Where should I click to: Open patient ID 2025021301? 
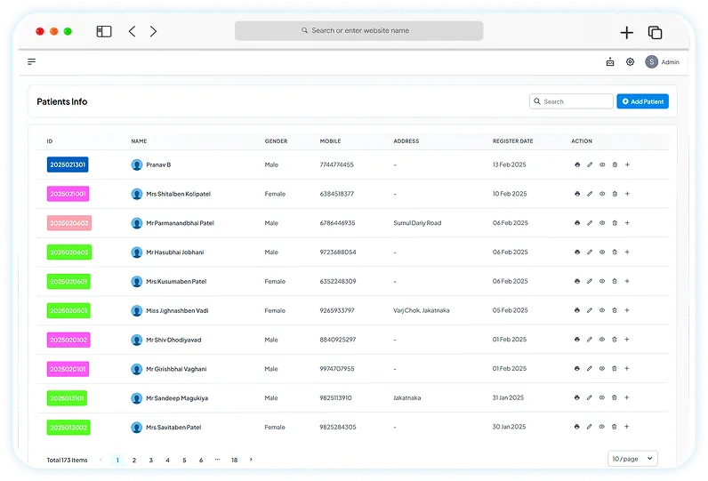tap(68, 164)
